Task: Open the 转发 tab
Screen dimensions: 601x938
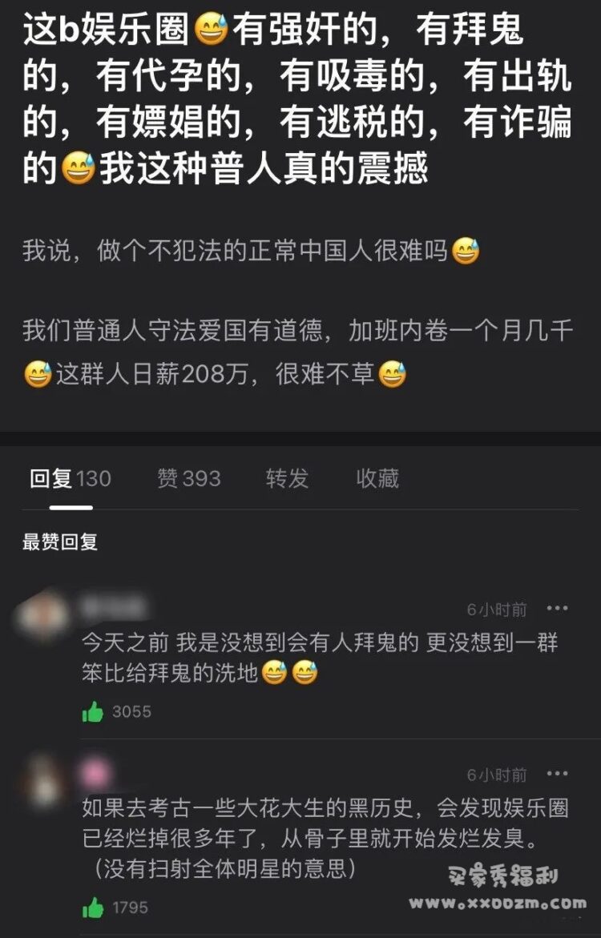Action: 288,478
